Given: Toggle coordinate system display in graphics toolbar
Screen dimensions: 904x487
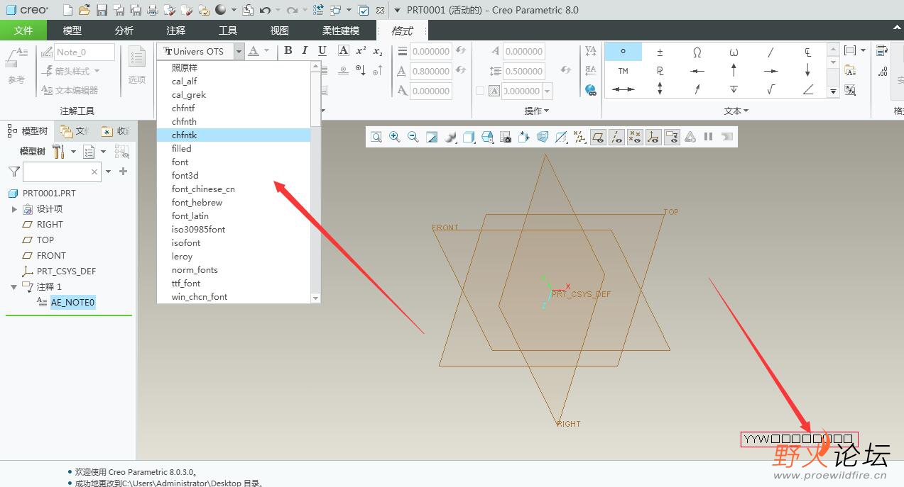Looking at the screenshot, I should click(653, 137).
